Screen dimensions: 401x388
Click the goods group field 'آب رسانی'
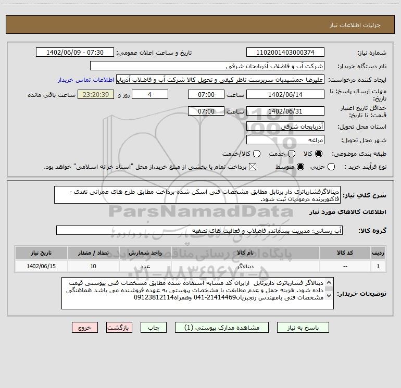coord(199,230)
